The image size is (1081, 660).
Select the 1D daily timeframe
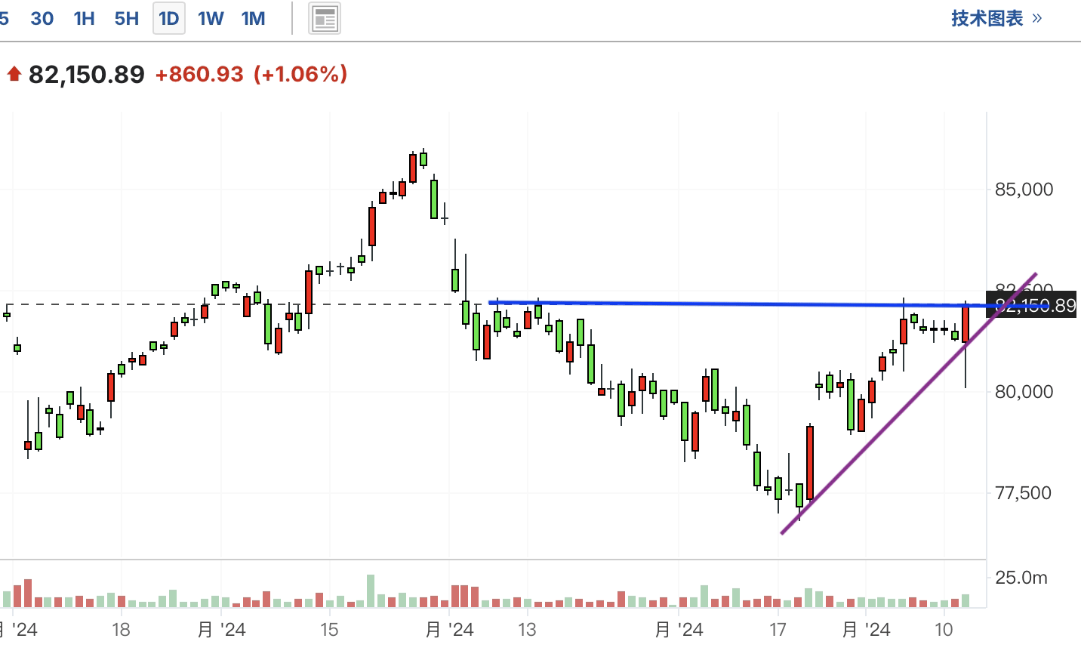click(x=169, y=18)
